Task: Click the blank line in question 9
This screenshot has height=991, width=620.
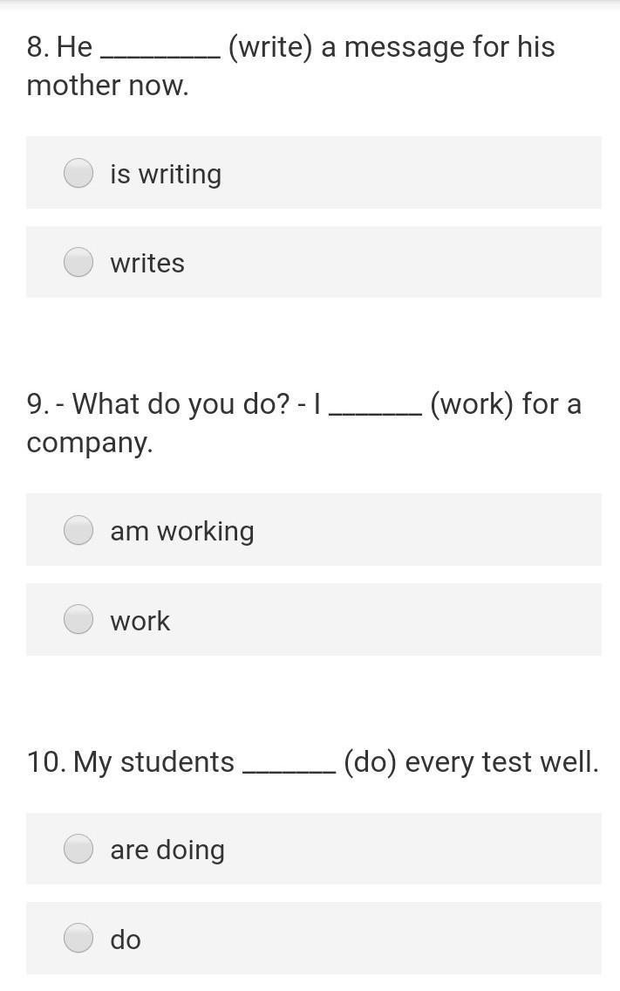Action: click(x=376, y=414)
